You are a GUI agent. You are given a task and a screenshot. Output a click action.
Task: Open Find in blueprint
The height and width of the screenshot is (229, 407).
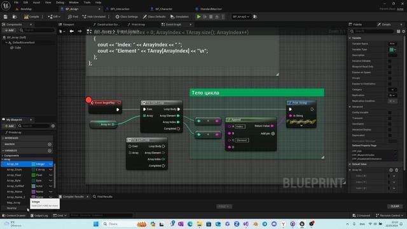73,17
